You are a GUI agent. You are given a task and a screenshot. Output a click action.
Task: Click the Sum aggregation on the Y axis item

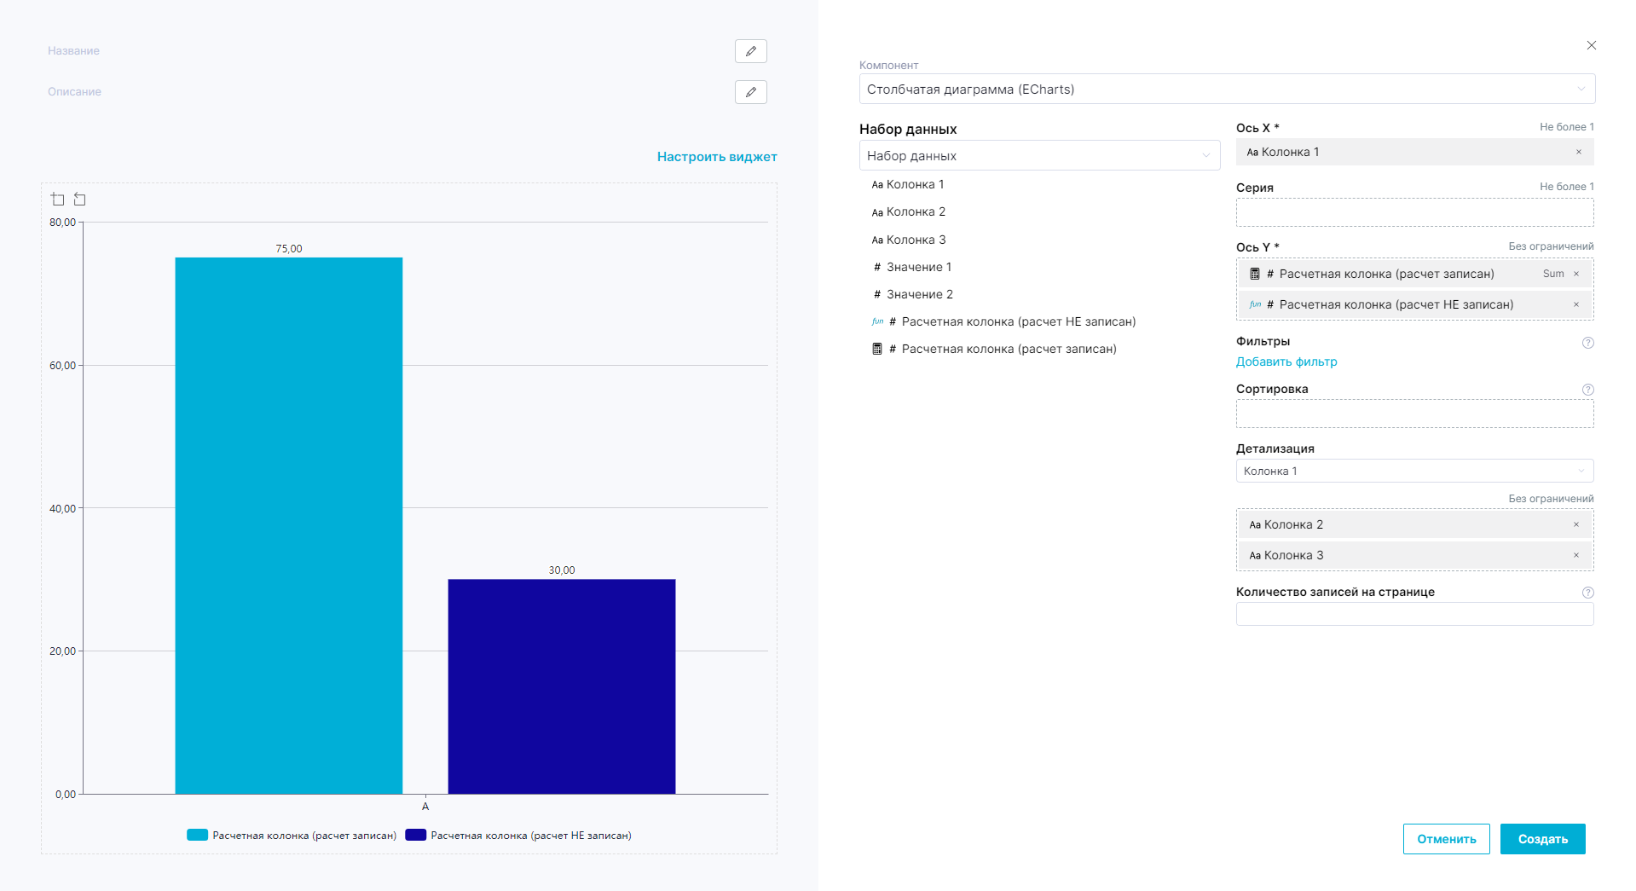coord(1552,275)
